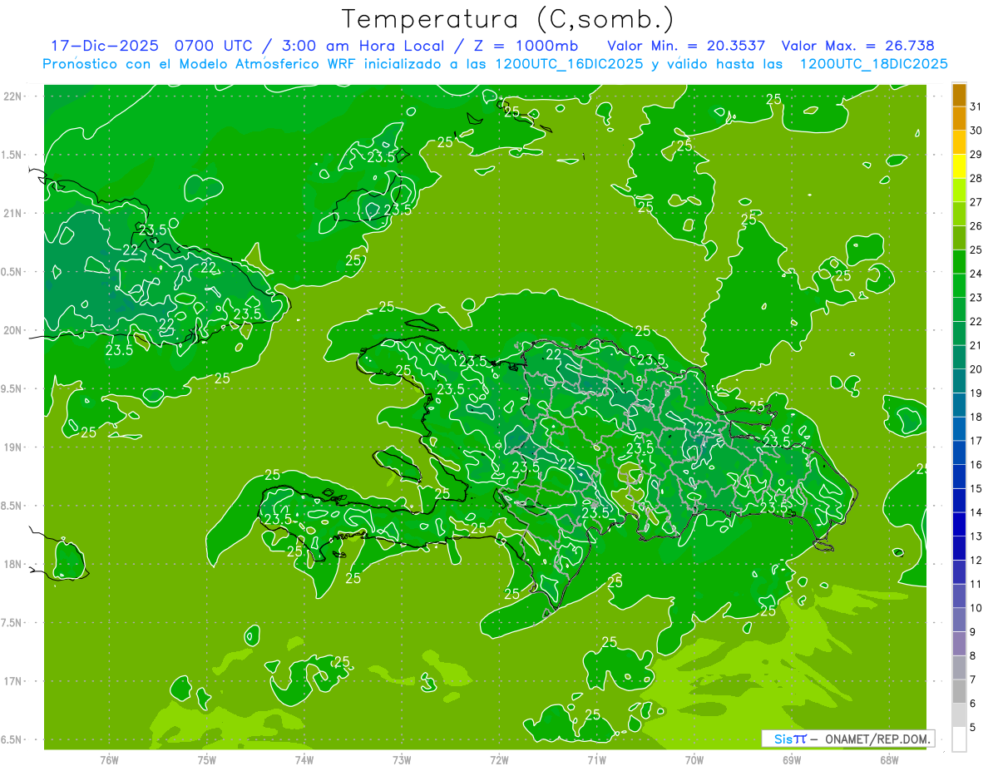Click color scale label 24
The image size is (998, 771).
[976, 274]
